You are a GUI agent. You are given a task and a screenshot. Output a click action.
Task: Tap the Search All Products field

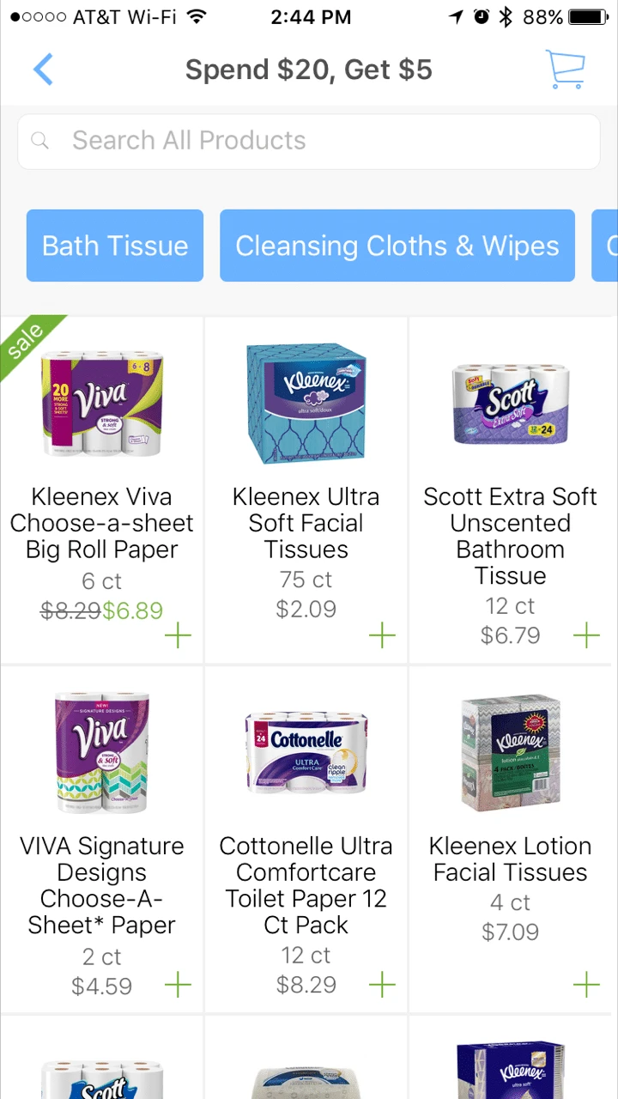coord(309,141)
